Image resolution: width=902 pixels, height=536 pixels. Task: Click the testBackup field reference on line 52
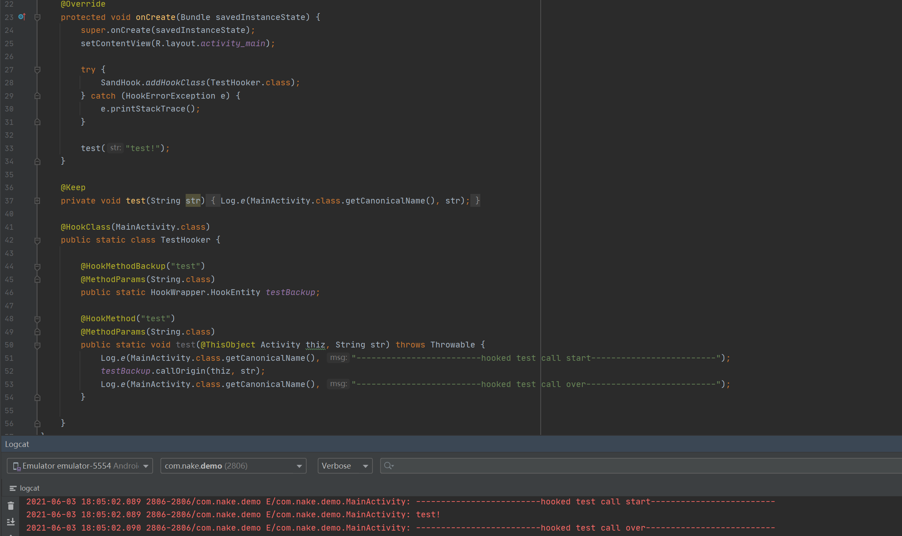coord(125,371)
